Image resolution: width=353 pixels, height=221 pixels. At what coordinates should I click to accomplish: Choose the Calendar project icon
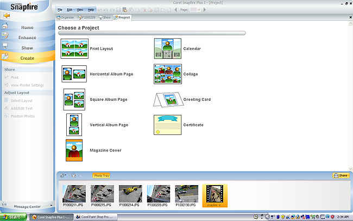click(167, 48)
